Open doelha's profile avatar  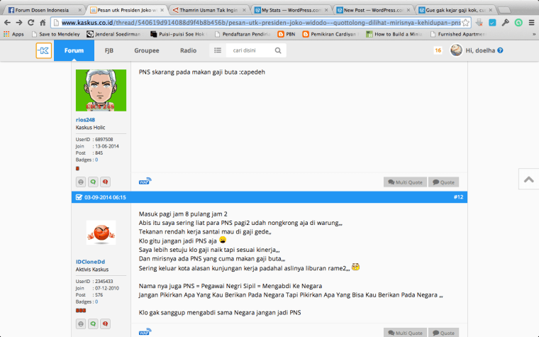[456, 50]
